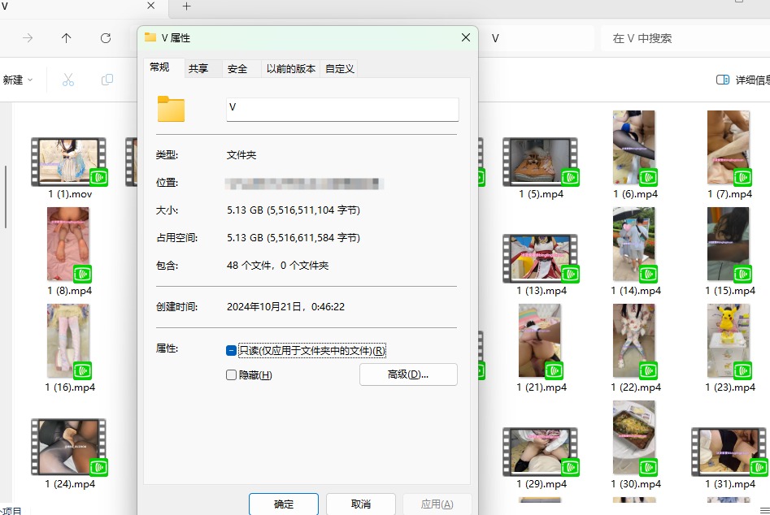Click the folder name field containing V

342,109
